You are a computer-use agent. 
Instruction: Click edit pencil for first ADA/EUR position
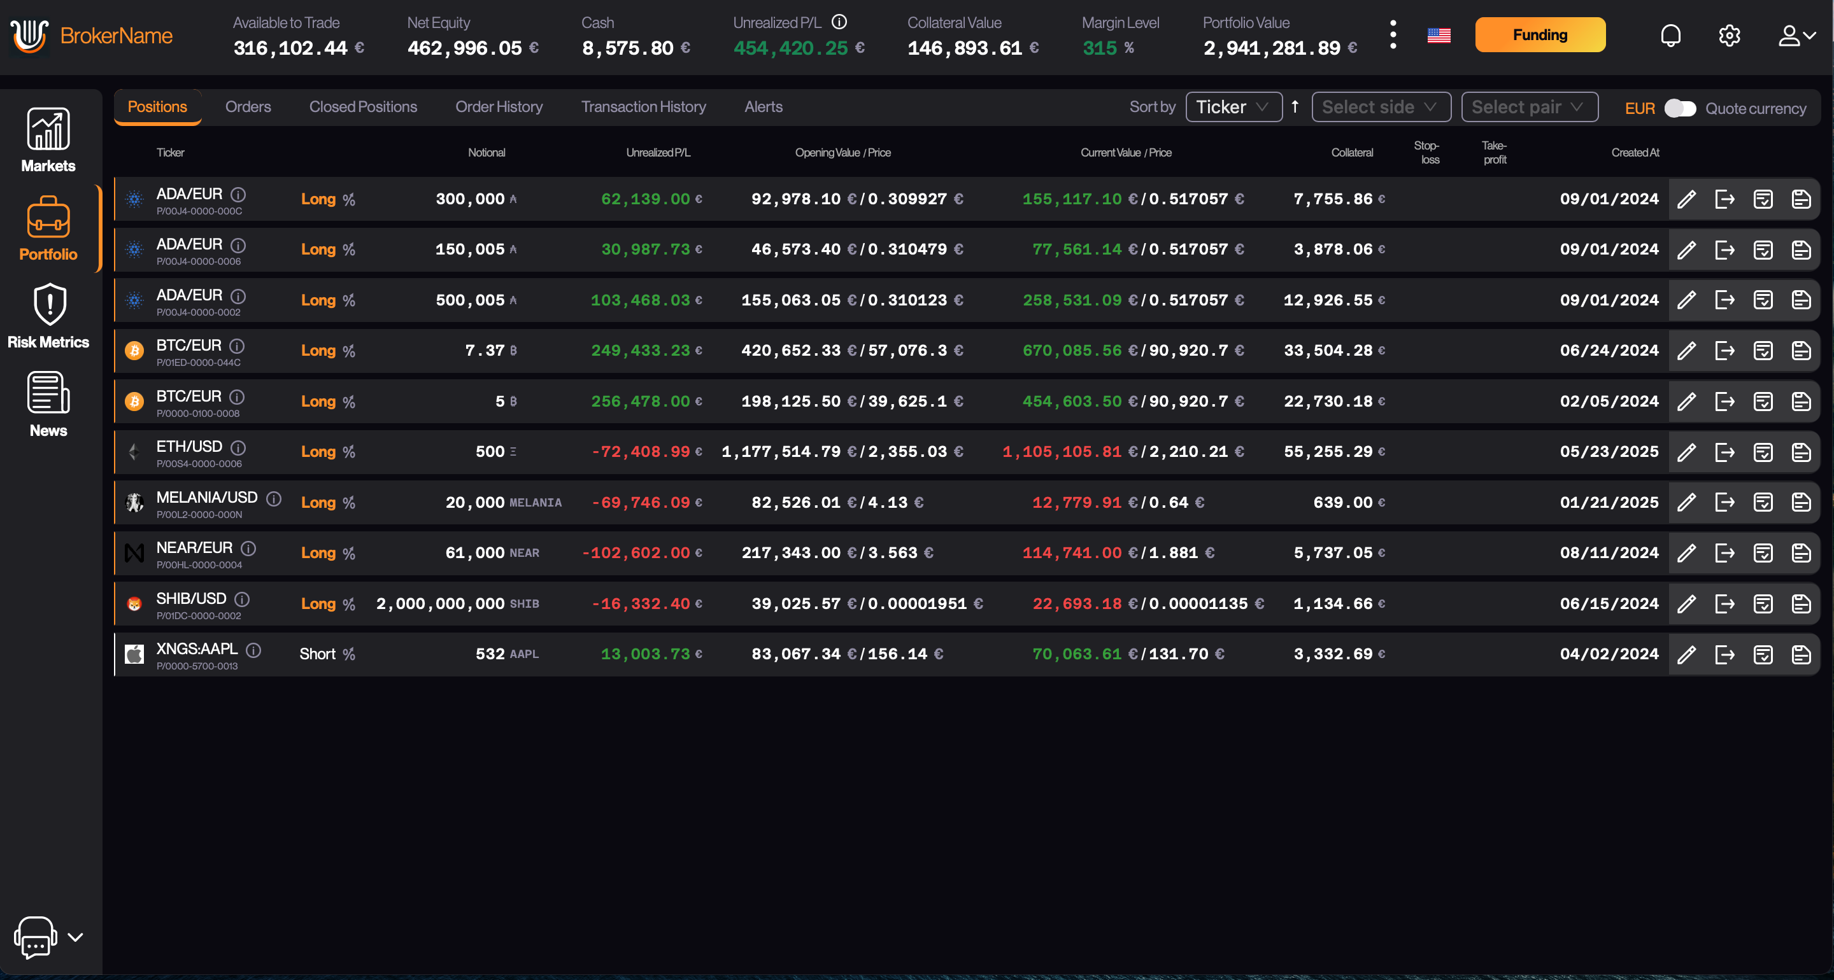1686,199
